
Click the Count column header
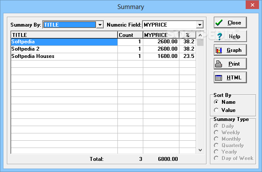[130, 35]
